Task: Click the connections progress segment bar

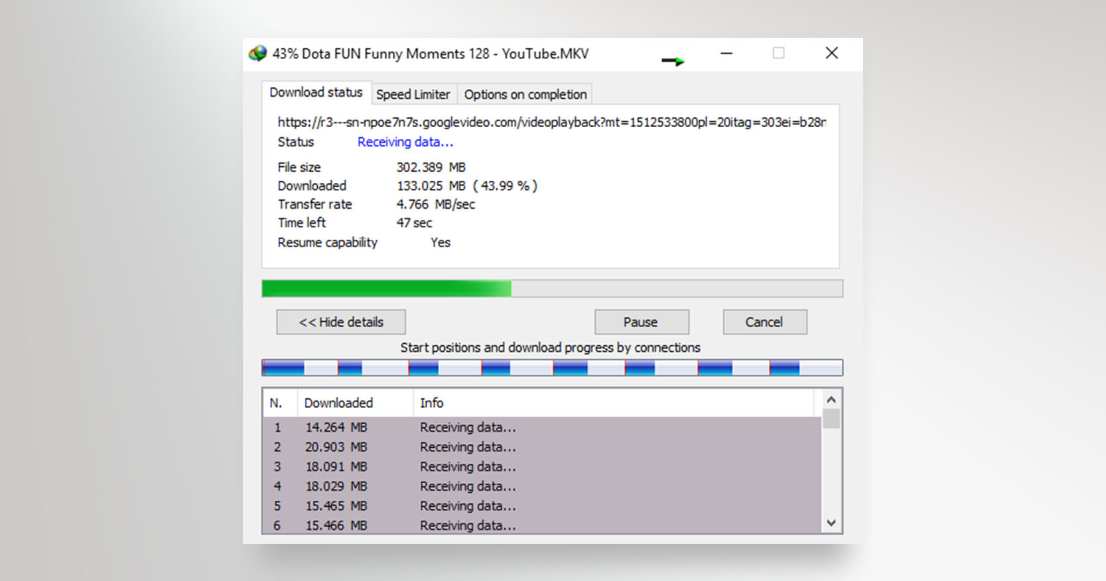Action: click(552, 368)
